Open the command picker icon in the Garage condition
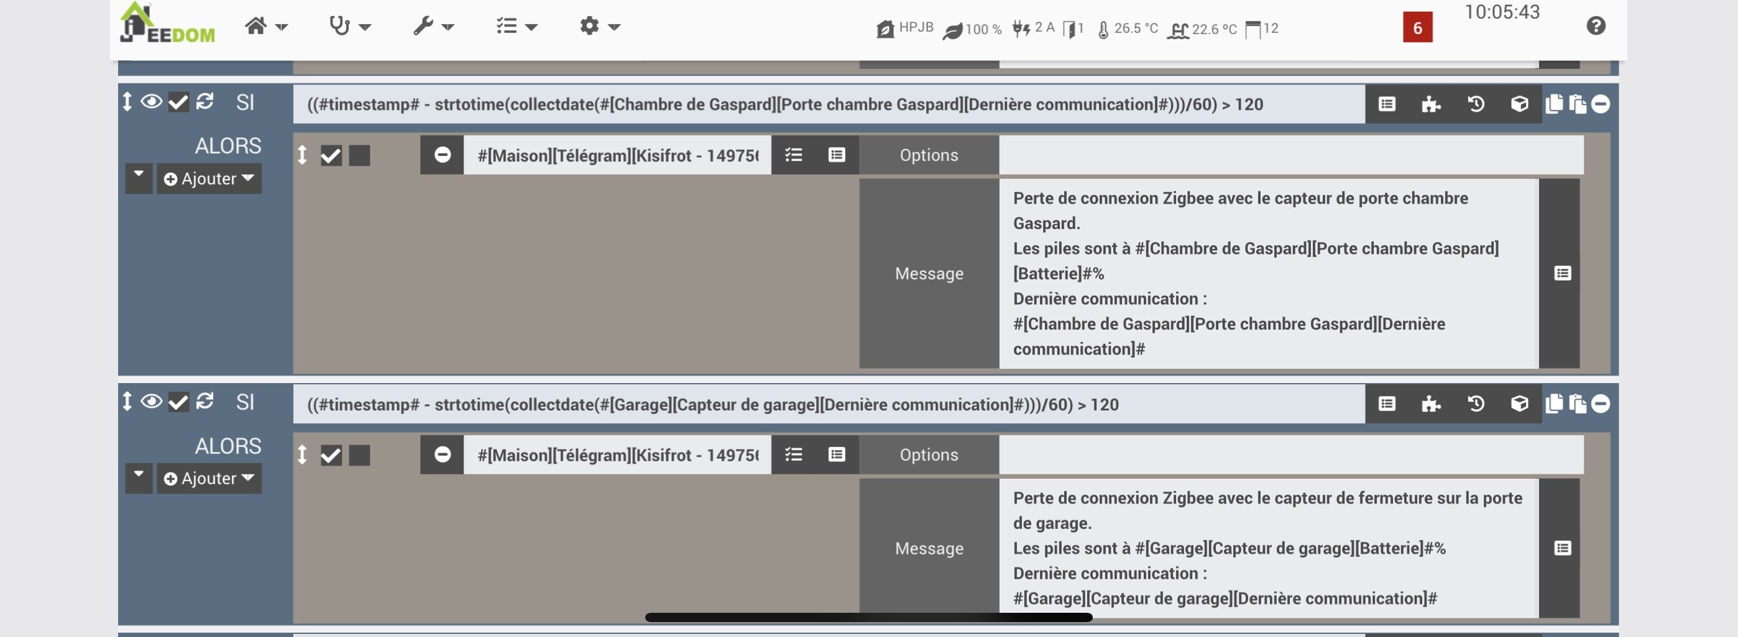 click(1387, 404)
